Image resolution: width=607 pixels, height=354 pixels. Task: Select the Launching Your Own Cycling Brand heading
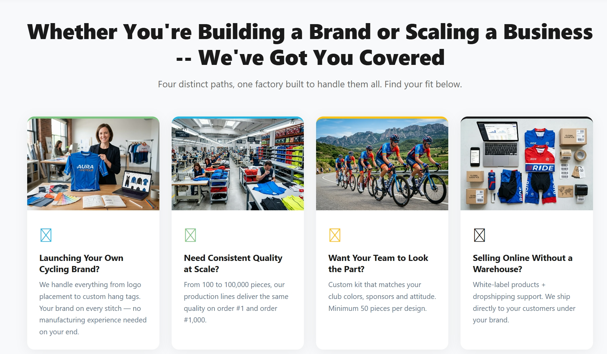coord(81,264)
